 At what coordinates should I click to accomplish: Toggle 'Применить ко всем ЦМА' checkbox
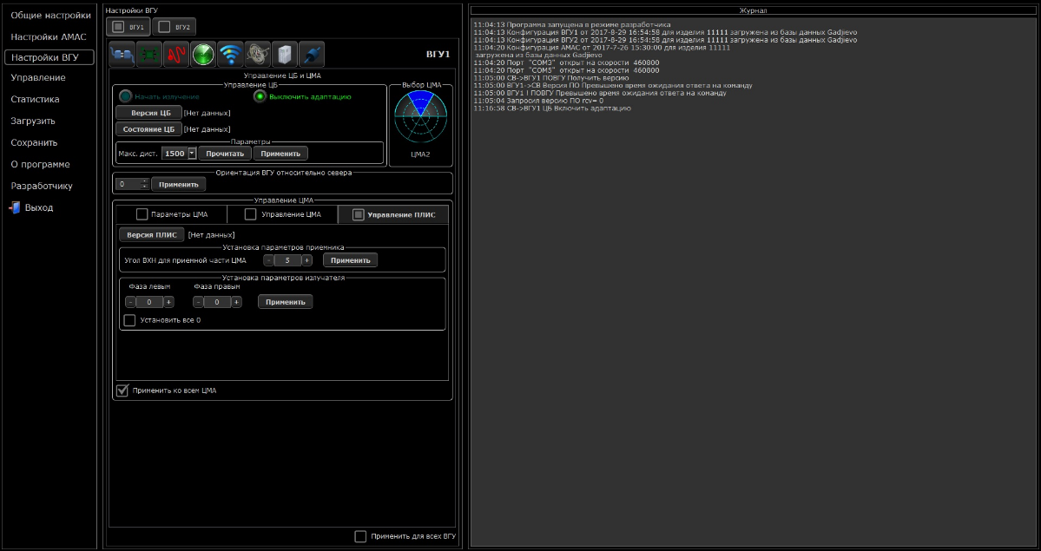122,390
